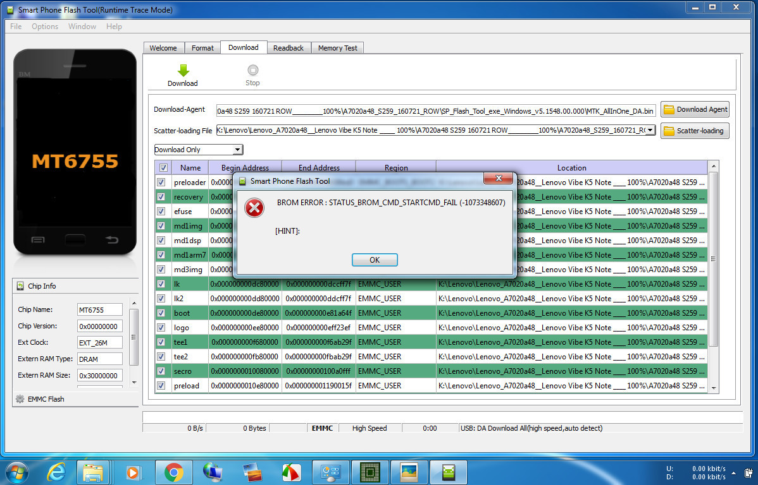The width and height of the screenshot is (758, 485).
Task: Uncheck the recovery partition checkbox
Action: tap(161, 197)
